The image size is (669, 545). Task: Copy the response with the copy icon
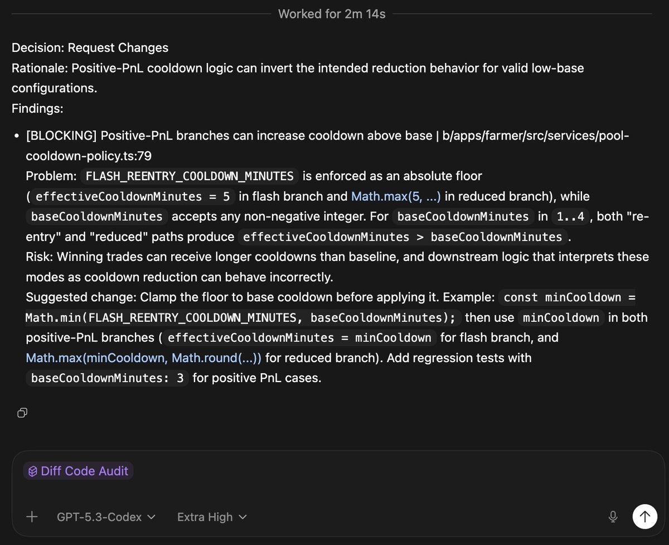pos(22,413)
